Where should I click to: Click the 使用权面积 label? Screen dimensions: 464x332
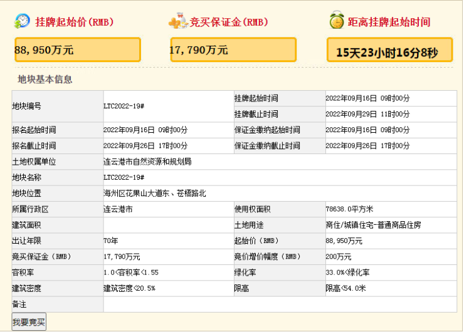(253, 209)
